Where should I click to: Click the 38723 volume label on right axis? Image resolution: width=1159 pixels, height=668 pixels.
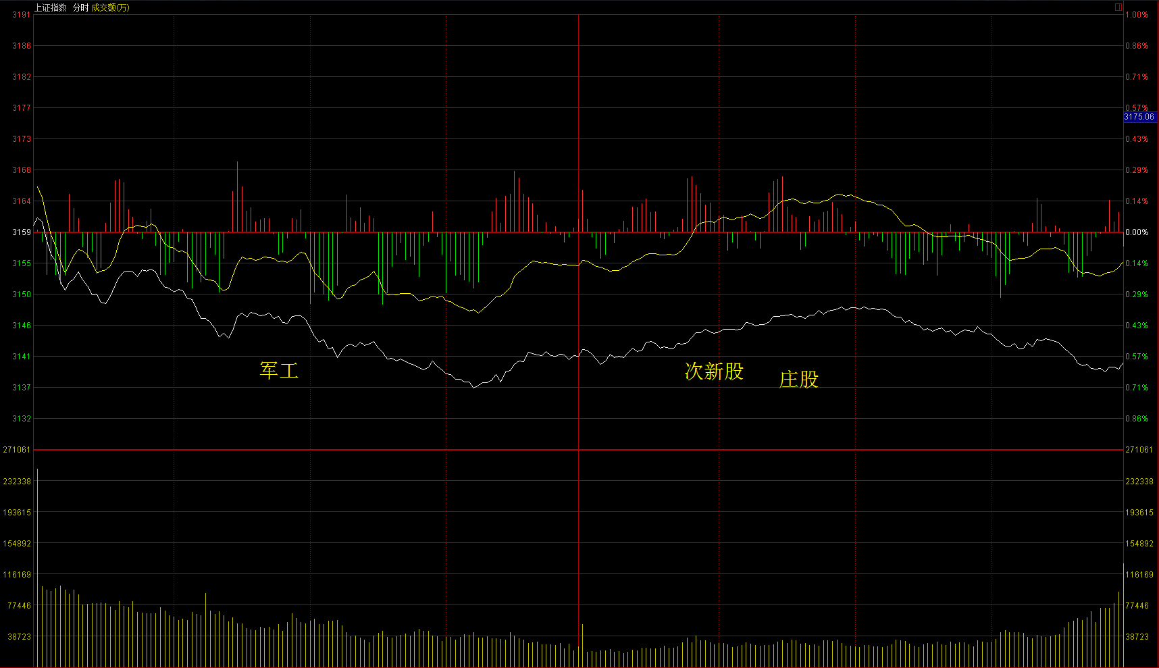pyautogui.click(x=1137, y=637)
